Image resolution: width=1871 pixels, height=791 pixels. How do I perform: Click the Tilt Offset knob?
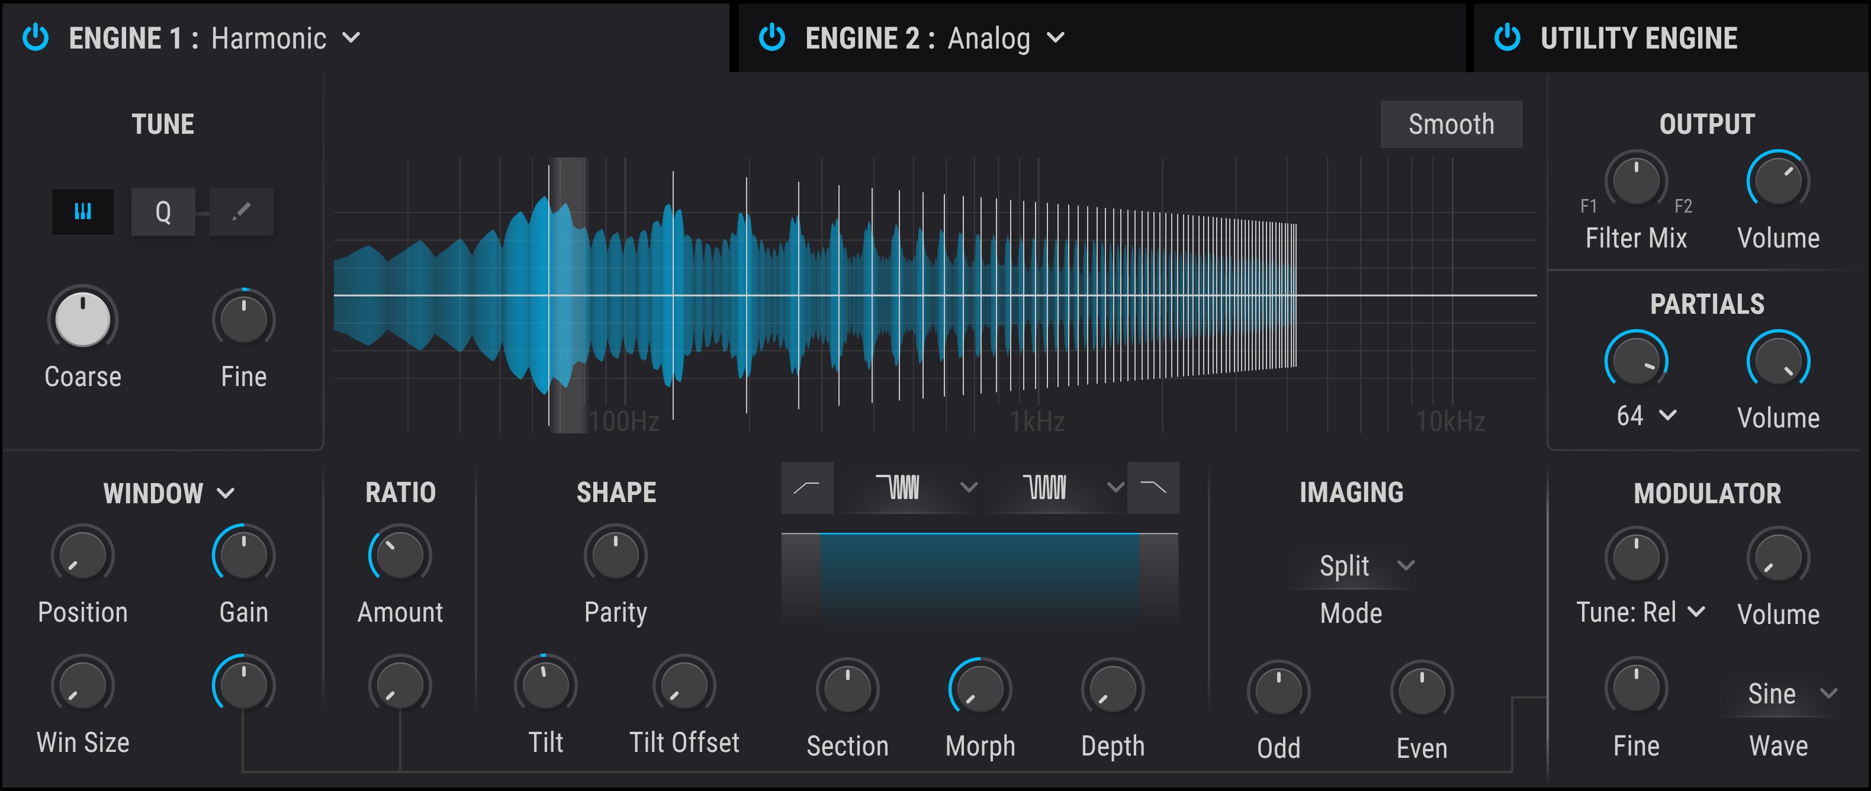point(684,685)
